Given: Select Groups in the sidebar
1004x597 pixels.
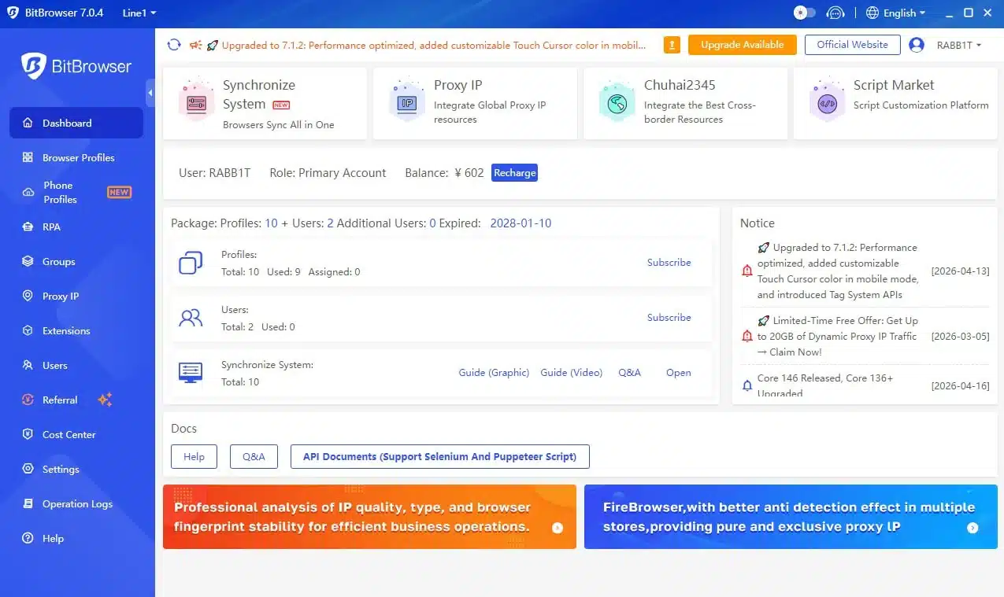Looking at the screenshot, I should (x=56, y=261).
